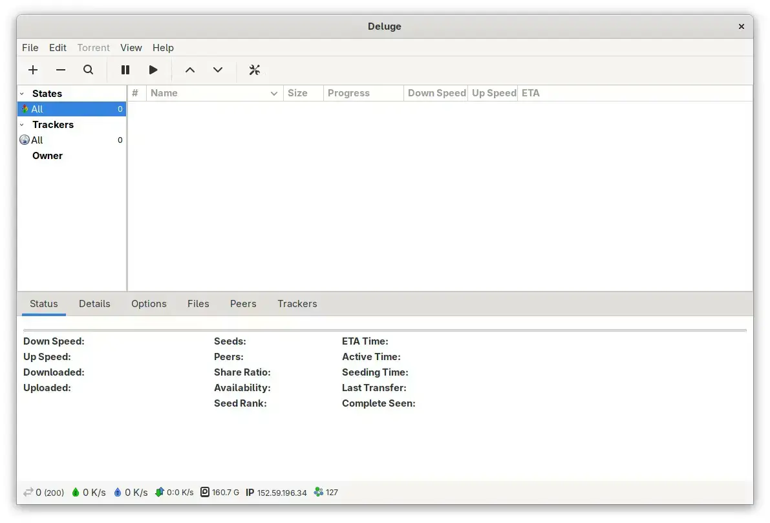
Task: Click the Add Torrent plus icon
Action: 33,70
